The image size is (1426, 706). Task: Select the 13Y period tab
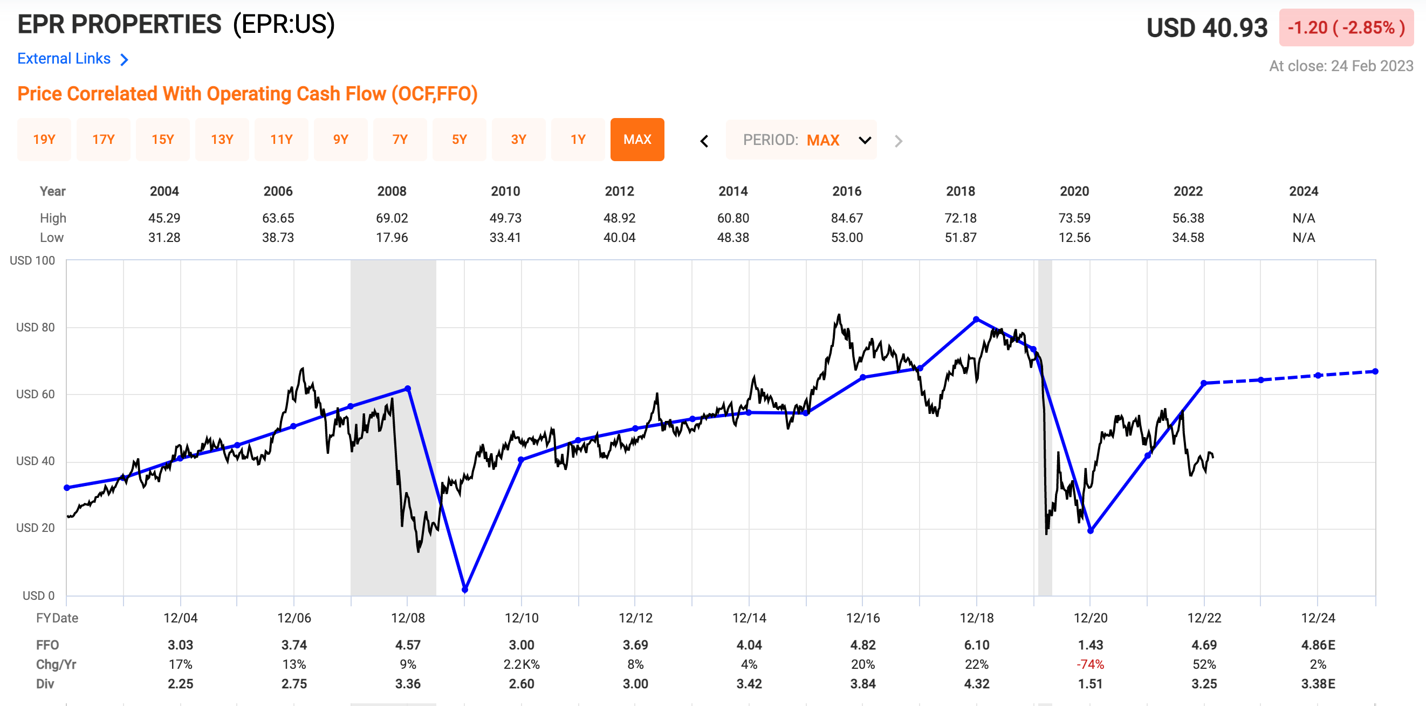click(222, 140)
